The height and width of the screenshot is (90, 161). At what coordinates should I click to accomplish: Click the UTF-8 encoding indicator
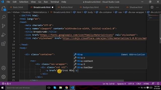coord(131,84)
